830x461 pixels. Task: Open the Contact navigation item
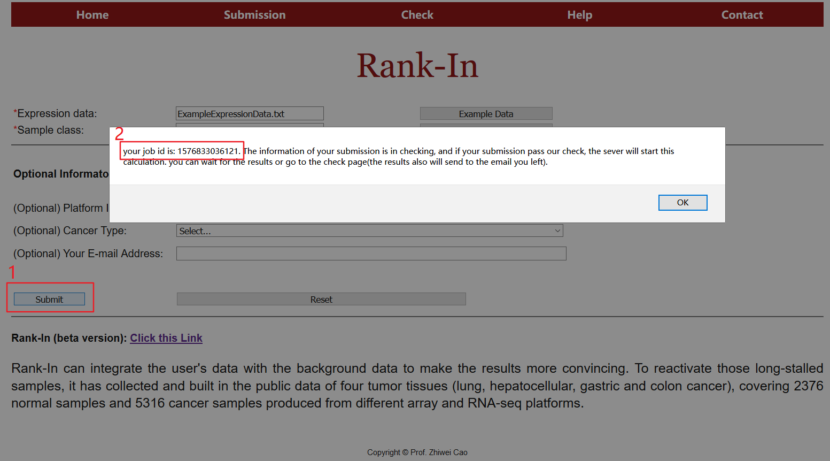point(742,15)
